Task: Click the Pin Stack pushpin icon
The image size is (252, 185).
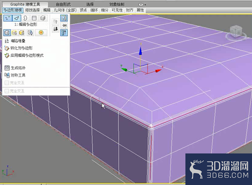Action: [x=64, y=25]
